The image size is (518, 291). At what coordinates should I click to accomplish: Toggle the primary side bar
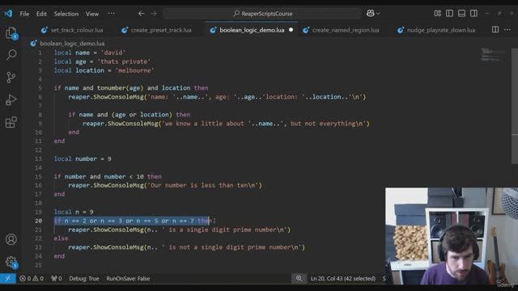(450, 13)
